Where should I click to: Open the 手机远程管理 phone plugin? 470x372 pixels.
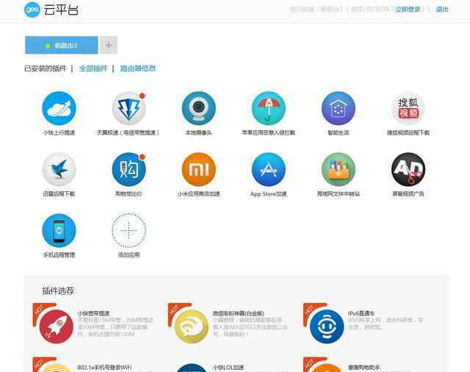(x=59, y=231)
